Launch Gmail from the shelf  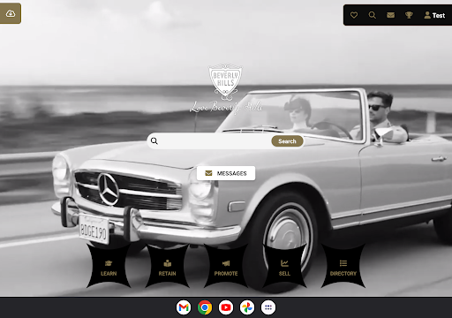184,307
